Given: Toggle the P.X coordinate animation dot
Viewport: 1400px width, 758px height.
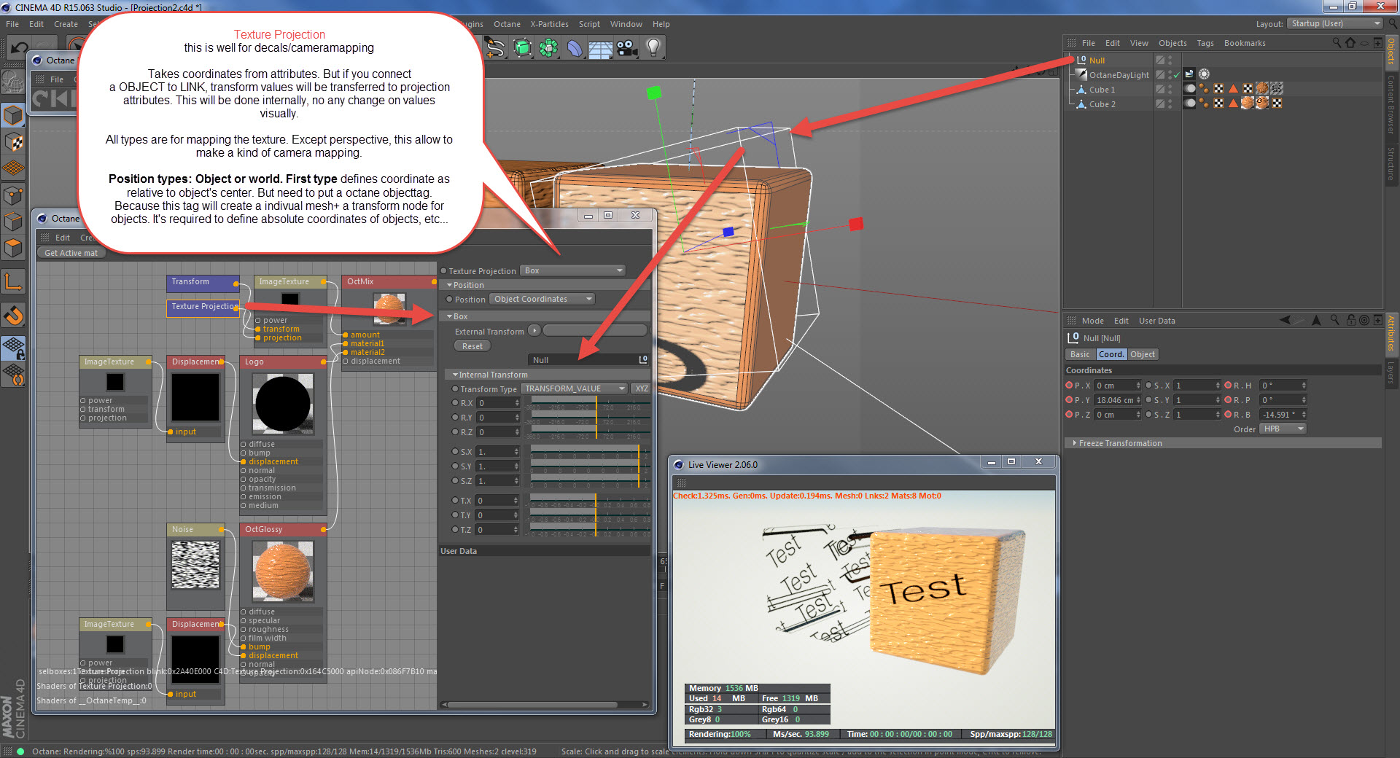Looking at the screenshot, I should point(1069,386).
